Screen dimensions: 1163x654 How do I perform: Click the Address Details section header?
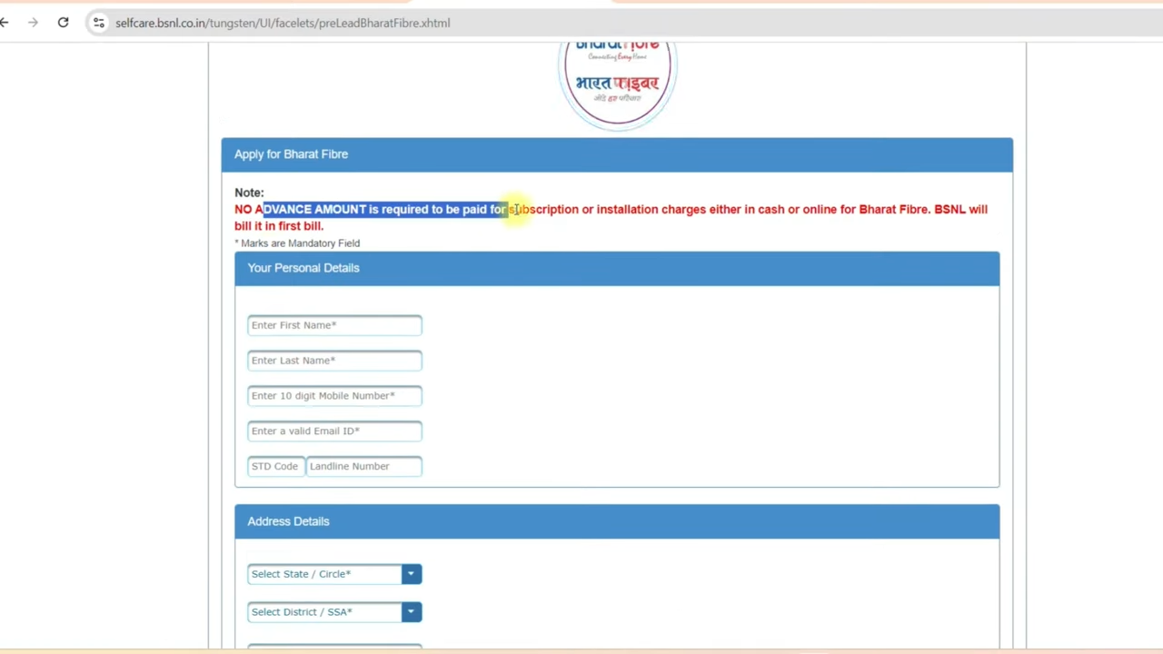click(x=288, y=520)
